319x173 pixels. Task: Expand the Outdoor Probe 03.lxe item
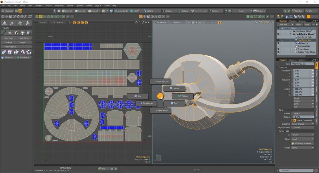tap(292, 52)
